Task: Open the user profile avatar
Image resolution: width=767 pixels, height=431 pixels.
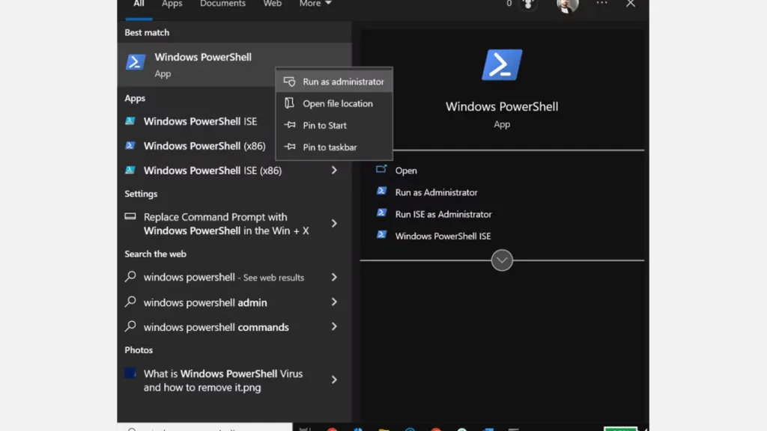Action: pos(568,5)
